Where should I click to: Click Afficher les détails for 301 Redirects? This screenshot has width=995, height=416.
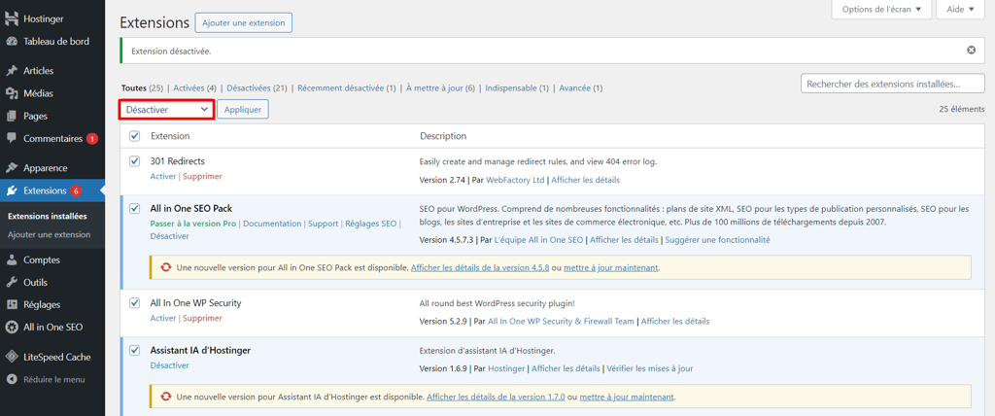point(585,180)
